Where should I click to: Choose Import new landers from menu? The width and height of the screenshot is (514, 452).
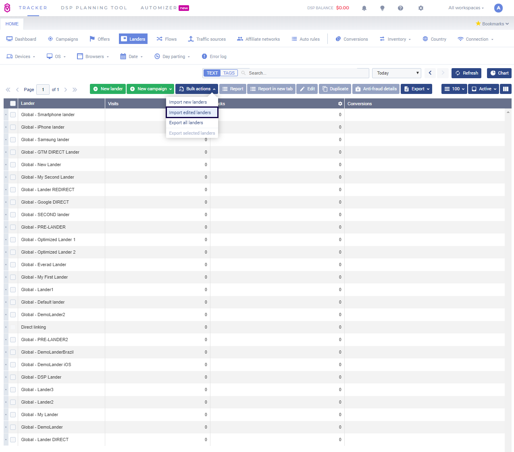tap(188, 102)
